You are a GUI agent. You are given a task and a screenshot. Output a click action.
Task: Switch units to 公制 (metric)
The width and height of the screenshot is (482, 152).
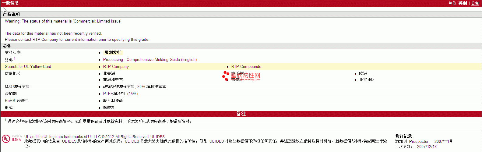pos(475,3)
